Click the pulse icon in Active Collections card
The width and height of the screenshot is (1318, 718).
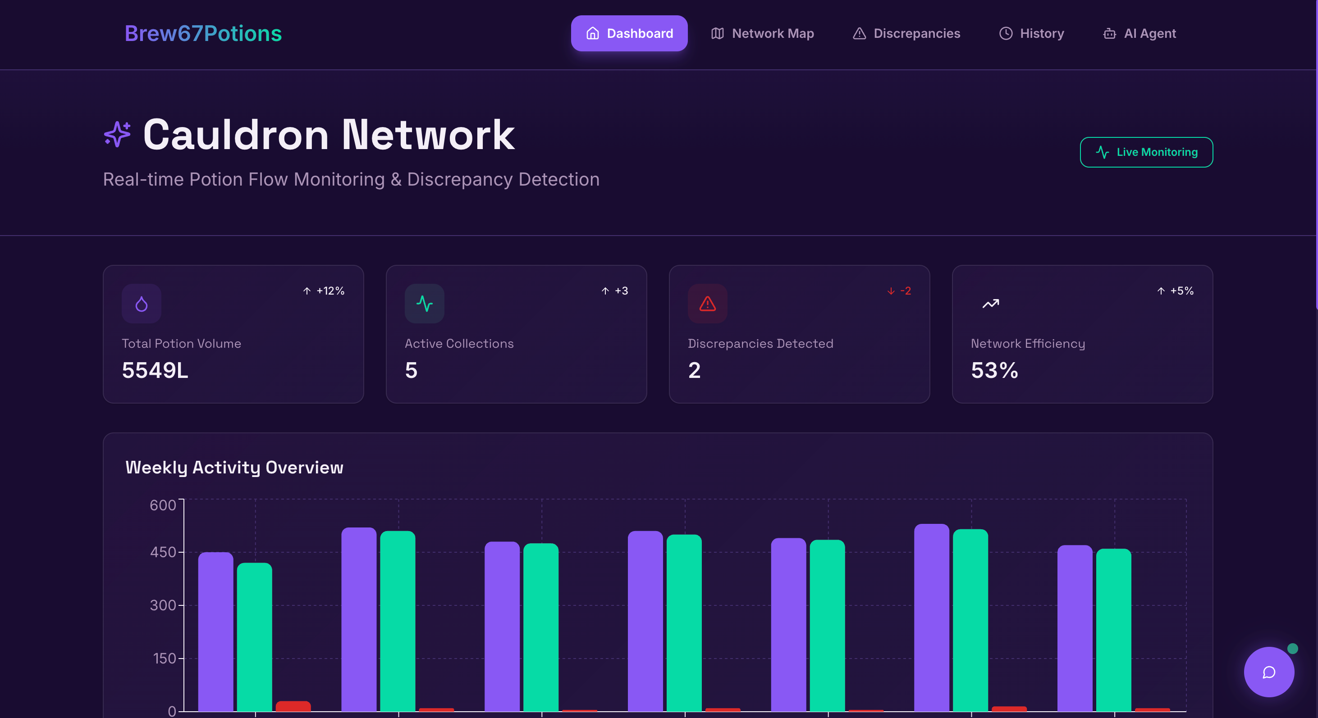(424, 304)
